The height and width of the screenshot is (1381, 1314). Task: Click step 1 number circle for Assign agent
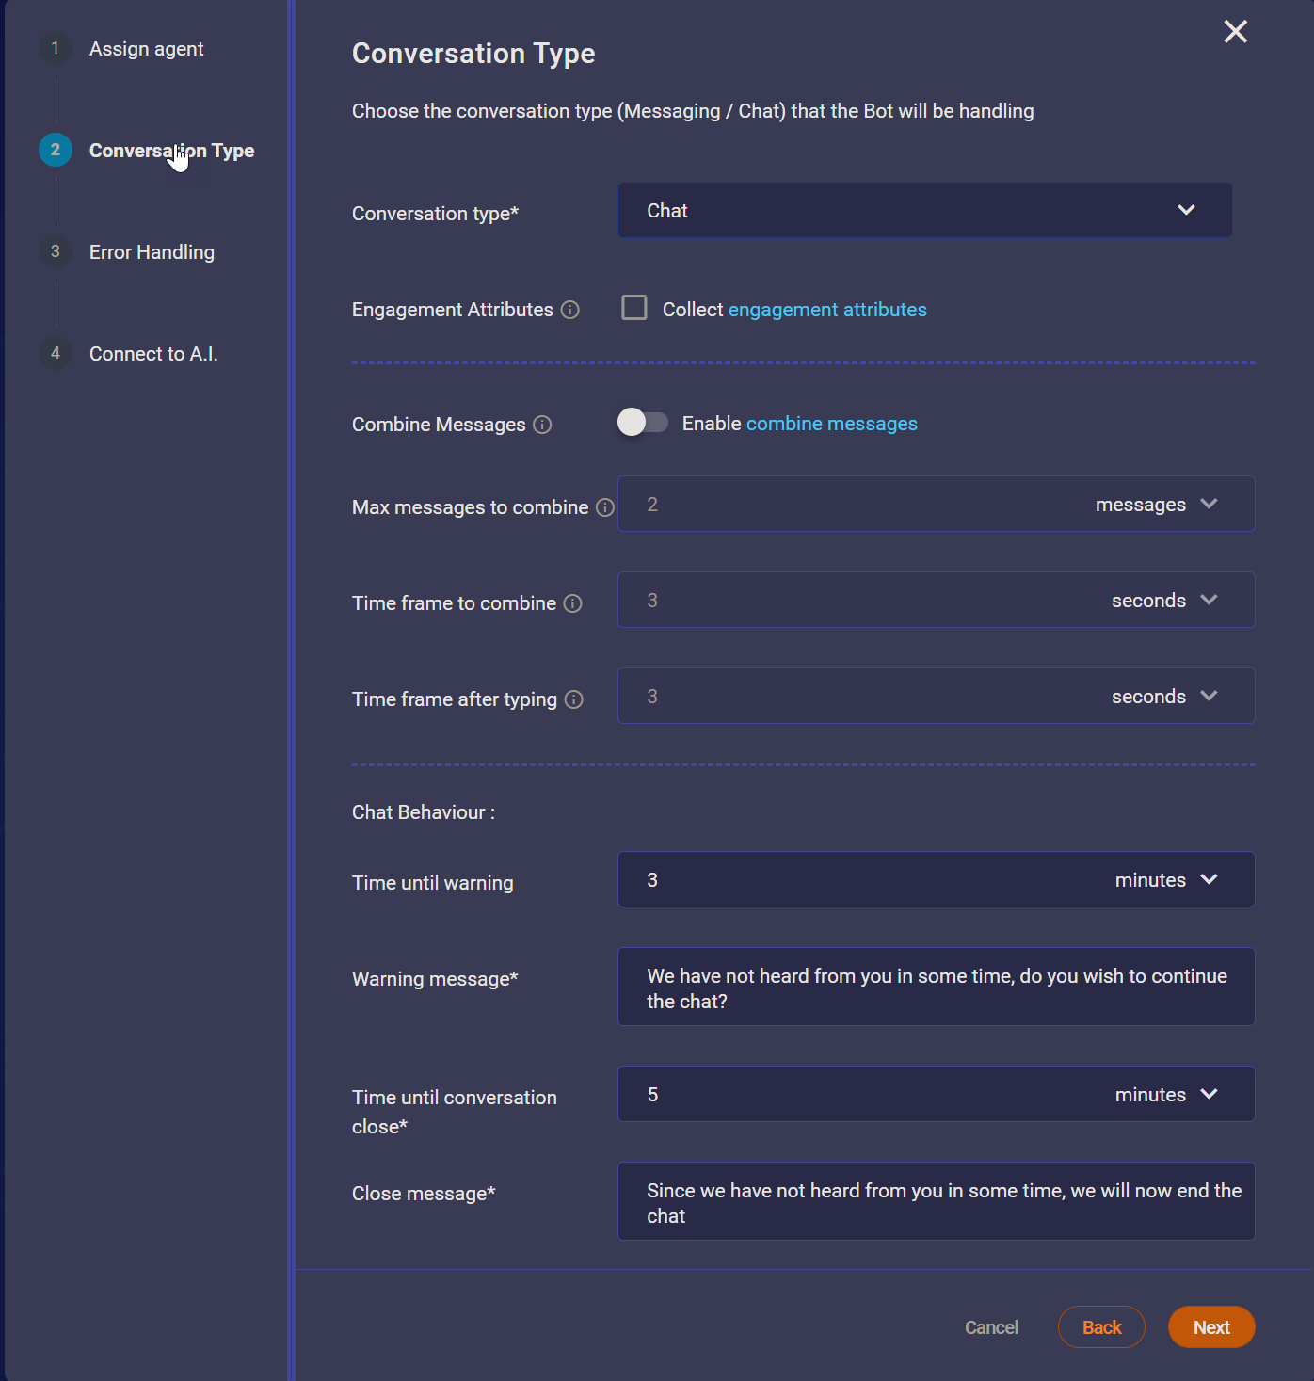point(56,49)
